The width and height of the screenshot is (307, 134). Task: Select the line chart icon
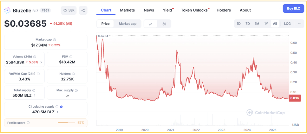click(x=151, y=24)
